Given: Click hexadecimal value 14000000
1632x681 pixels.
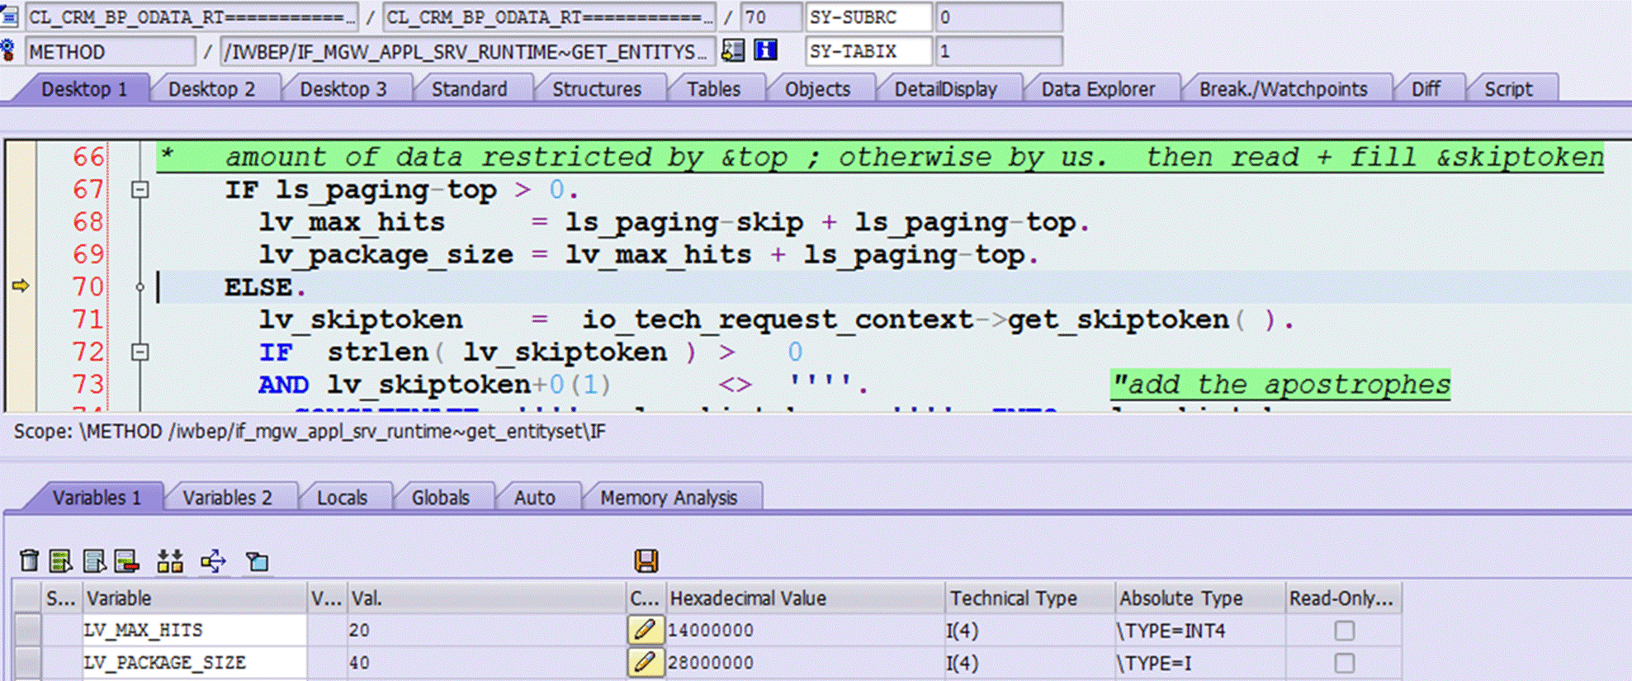Looking at the screenshot, I should [x=710, y=631].
